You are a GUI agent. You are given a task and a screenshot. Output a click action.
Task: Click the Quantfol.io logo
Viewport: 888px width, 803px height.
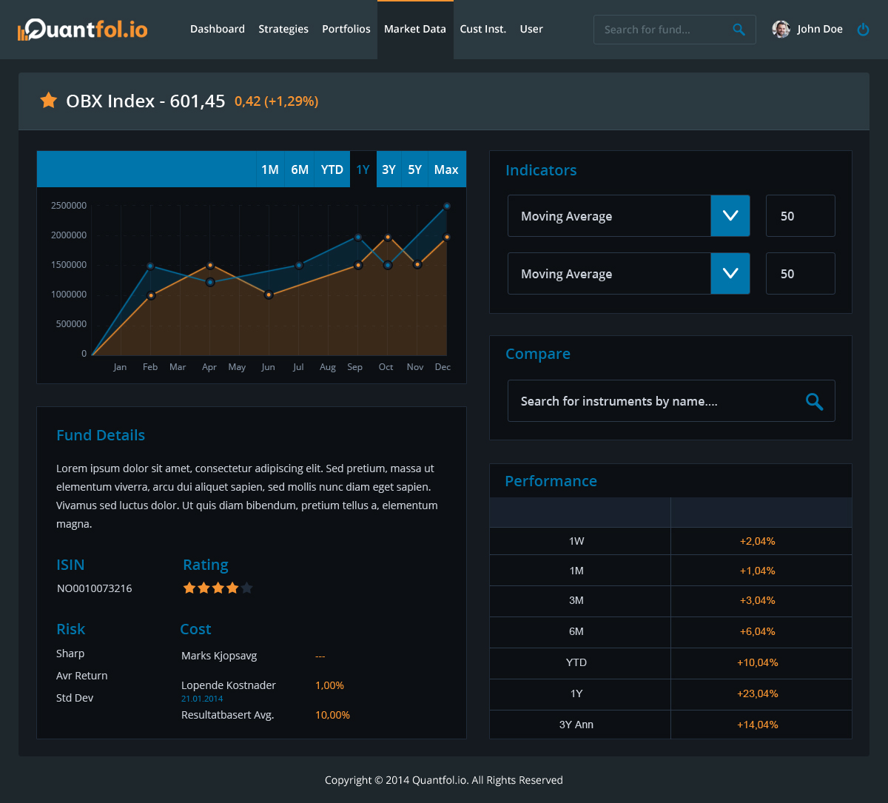coord(82,30)
